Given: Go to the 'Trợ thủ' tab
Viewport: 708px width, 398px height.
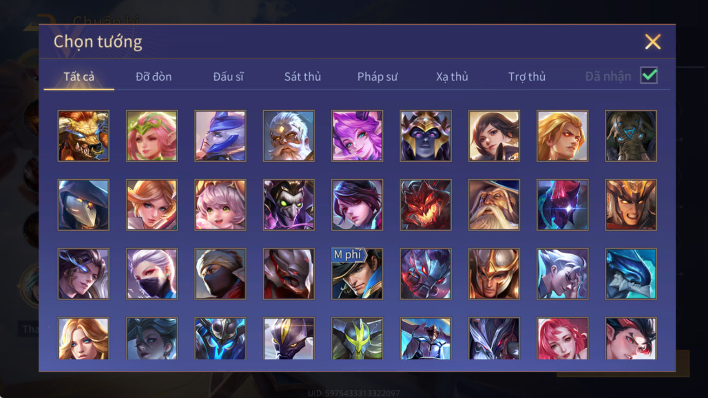Looking at the screenshot, I should [527, 77].
